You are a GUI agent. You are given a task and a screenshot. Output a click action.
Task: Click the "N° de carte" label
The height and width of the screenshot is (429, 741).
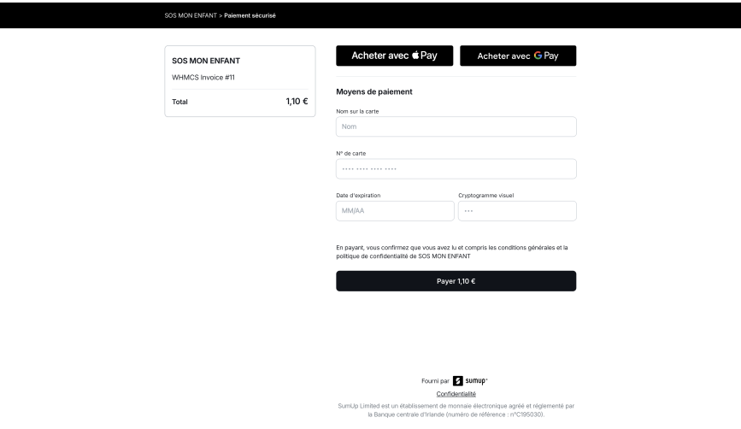[351, 154]
